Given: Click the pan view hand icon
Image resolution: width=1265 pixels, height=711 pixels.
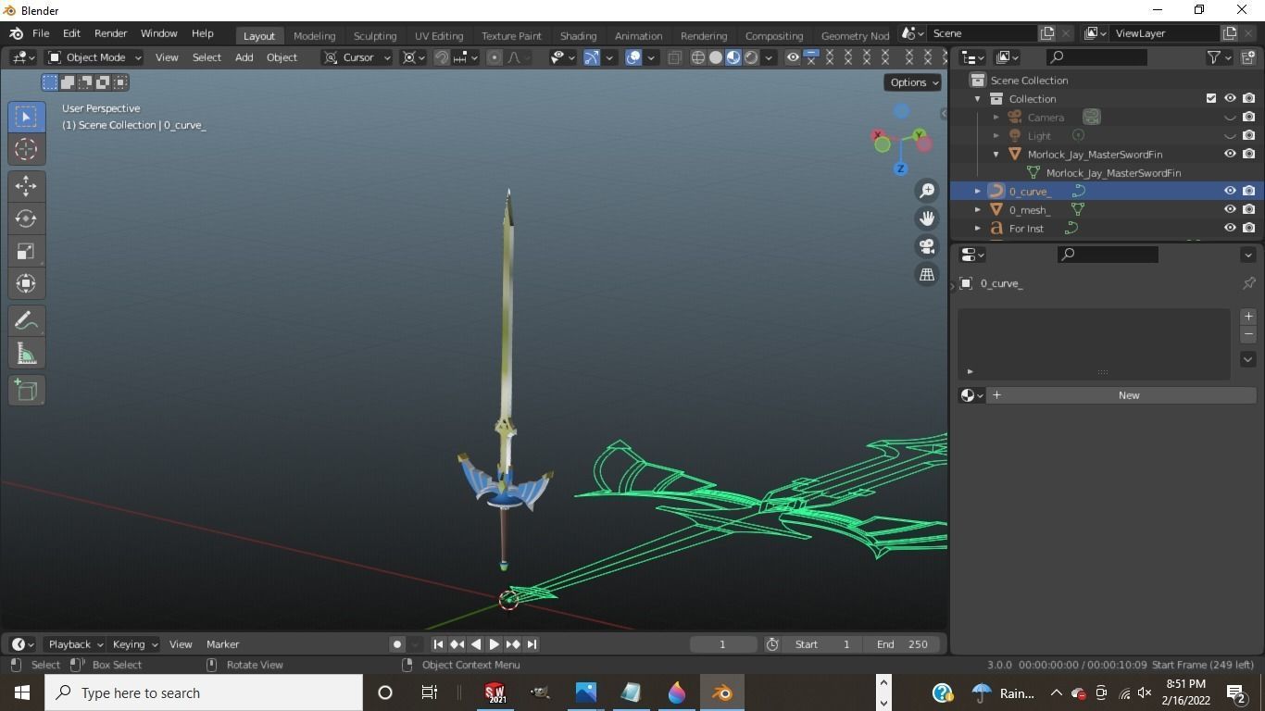Looking at the screenshot, I should click(x=927, y=218).
